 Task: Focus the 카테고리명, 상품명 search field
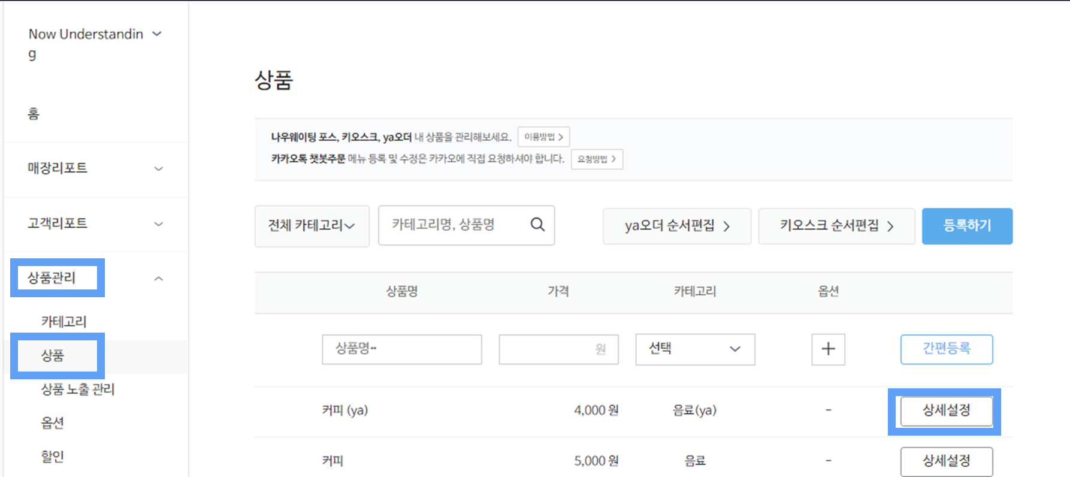point(466,225)
